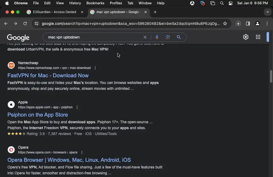Screen dimensions: 273x177
Task: Search by image with Google Lens icon
Action: click(x=168, y=37)
